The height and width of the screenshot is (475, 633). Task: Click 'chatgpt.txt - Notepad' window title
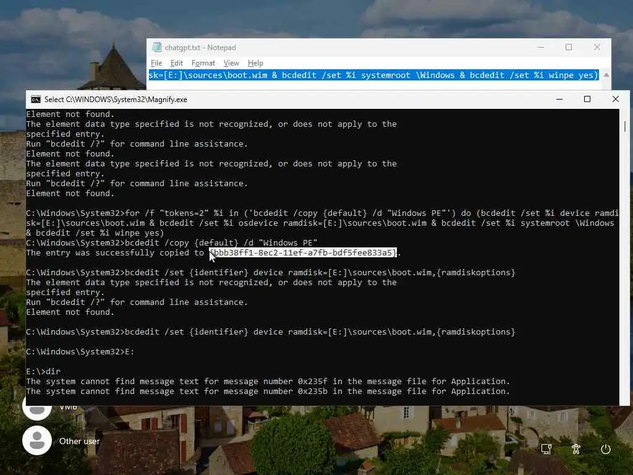click(x=200, y=47)
